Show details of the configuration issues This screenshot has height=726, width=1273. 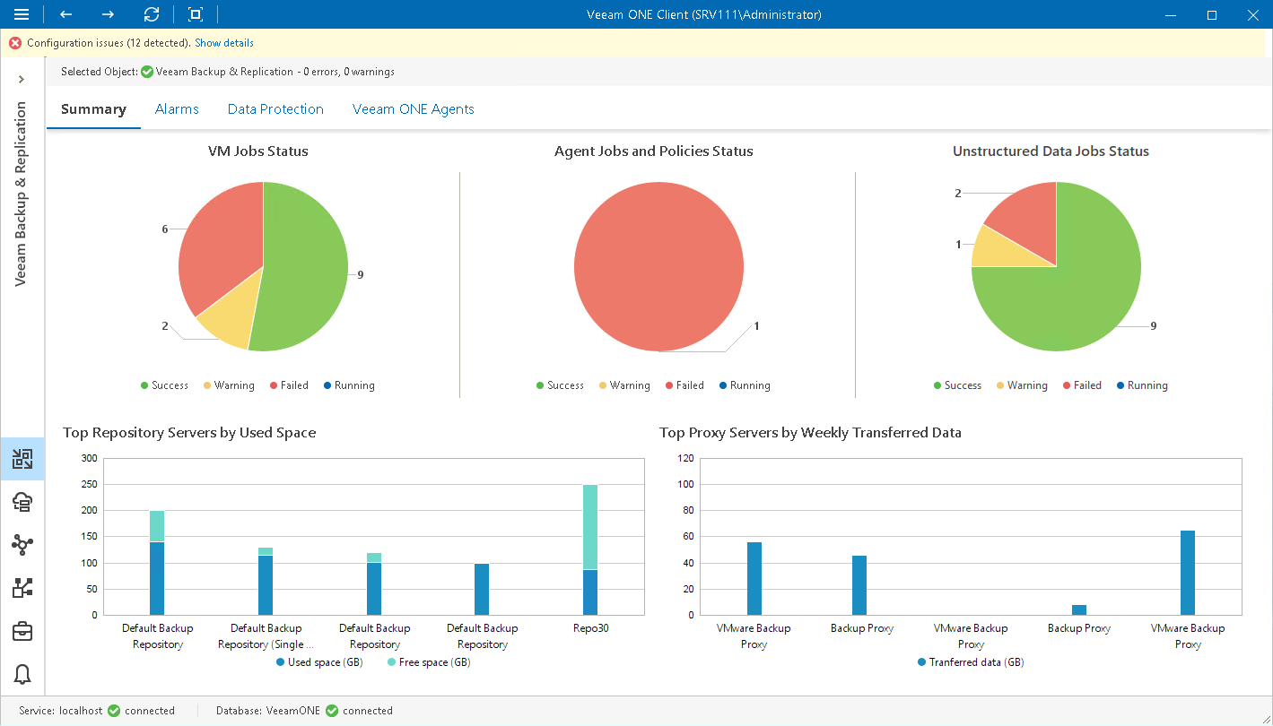click(x=223, y=42)
